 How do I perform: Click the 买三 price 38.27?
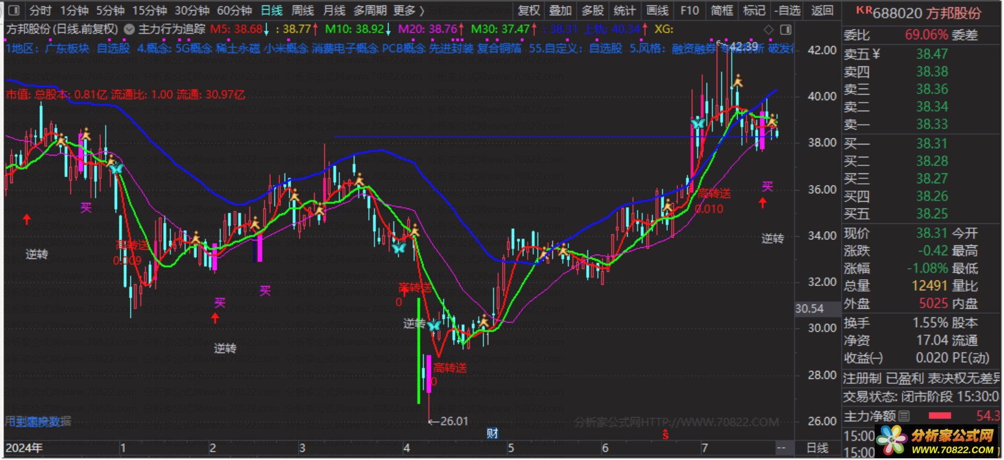coord(932,179)
